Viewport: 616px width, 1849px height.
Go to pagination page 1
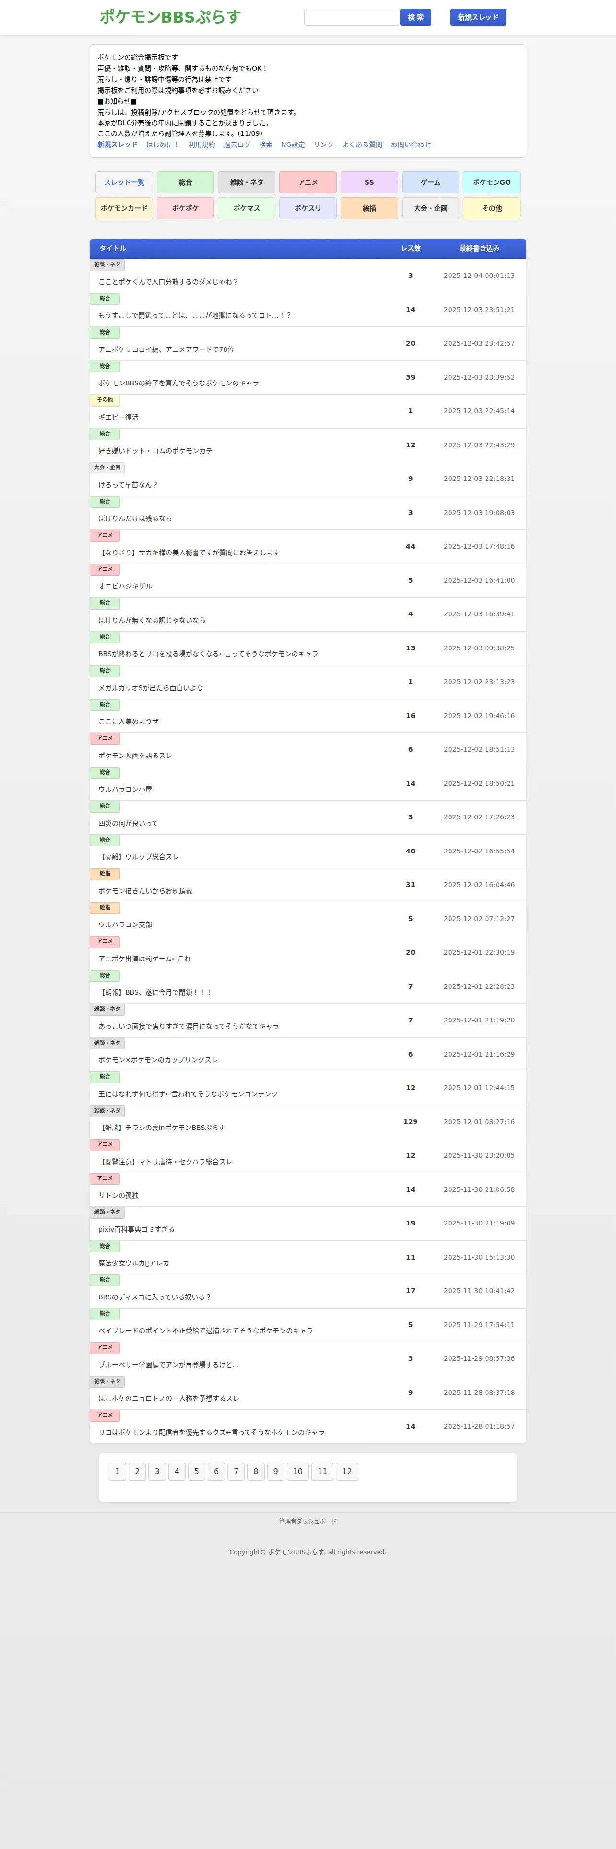pyautogui.click(x=118, y=1471)
